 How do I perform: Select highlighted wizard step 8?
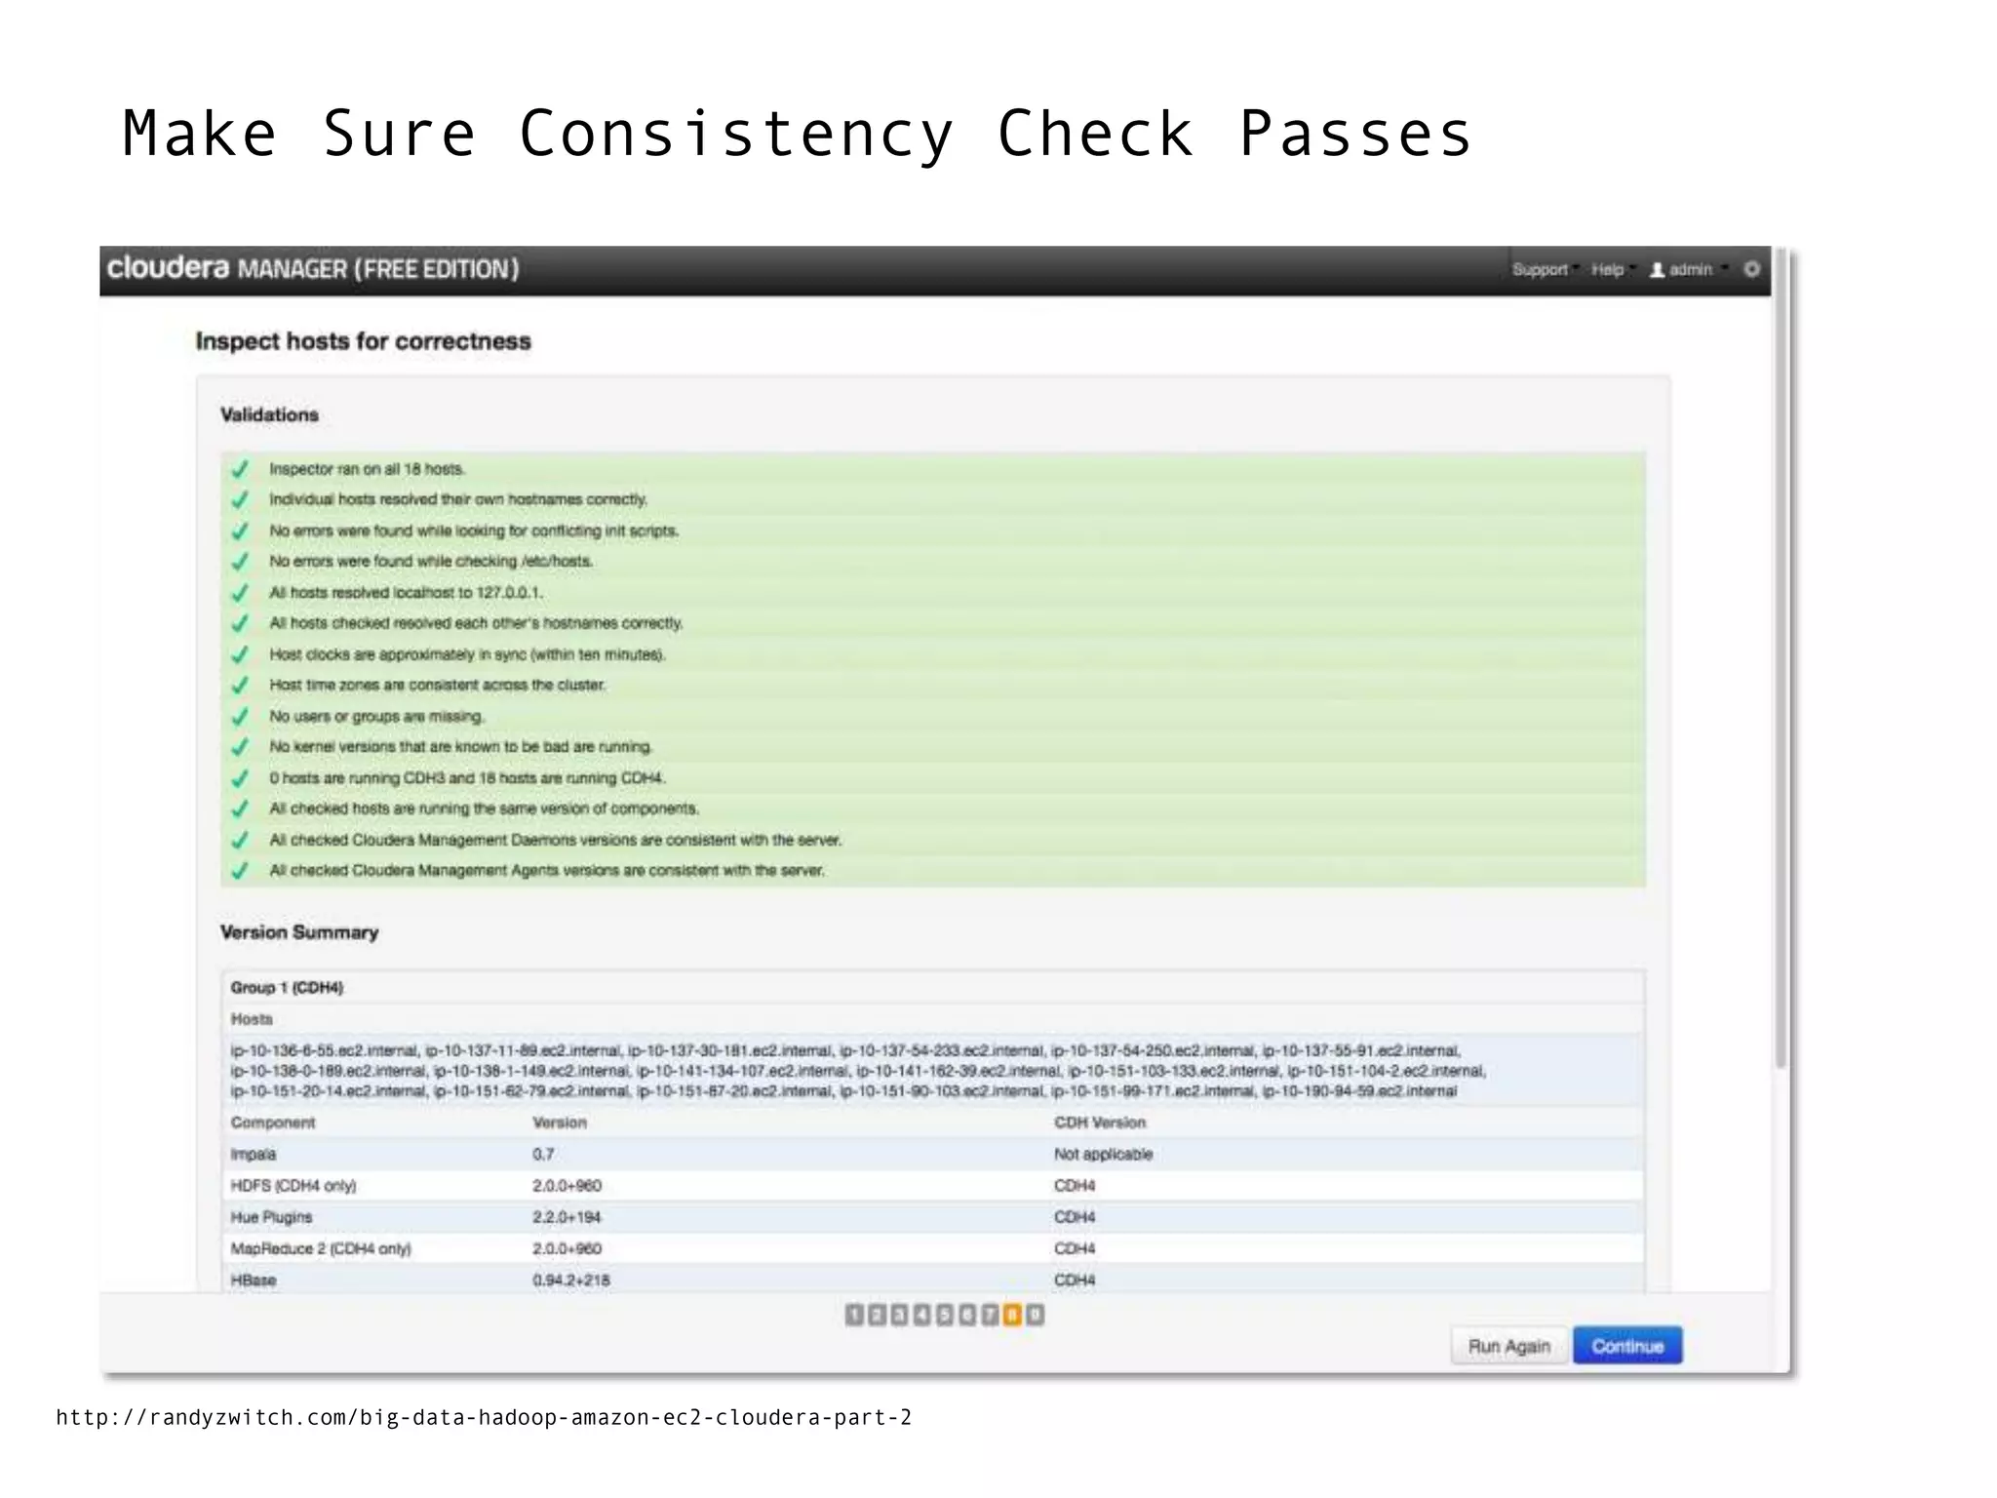click(1012, 1315)
